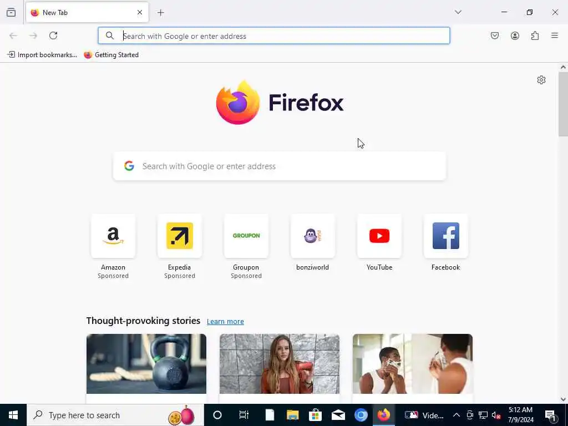This screenshot has height=426, width=568.
Task: Click the magnifier icon in address bar
Action: tap(110, 35)
